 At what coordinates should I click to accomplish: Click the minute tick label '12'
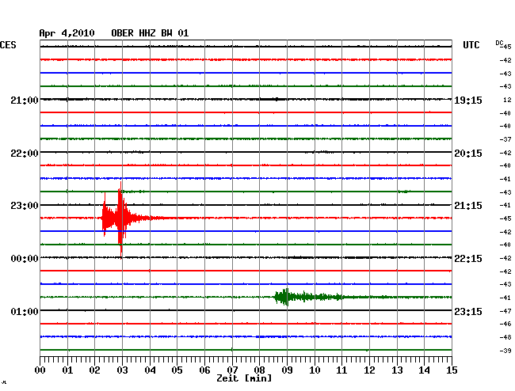[369, 370]
